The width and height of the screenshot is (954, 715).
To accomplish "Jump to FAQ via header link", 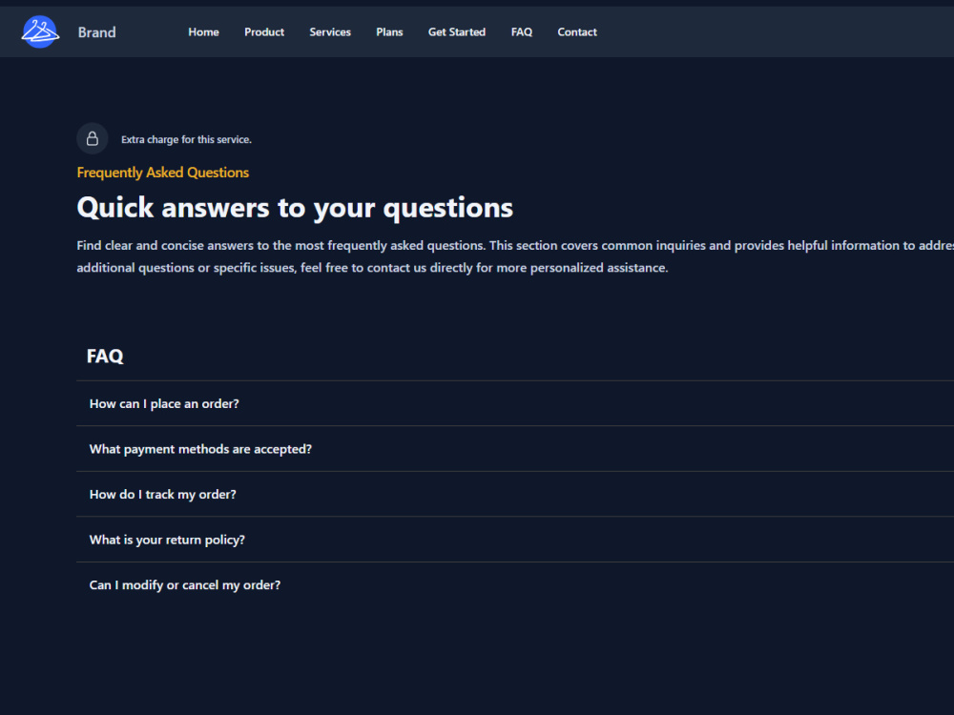I will [x=522, y=32].
